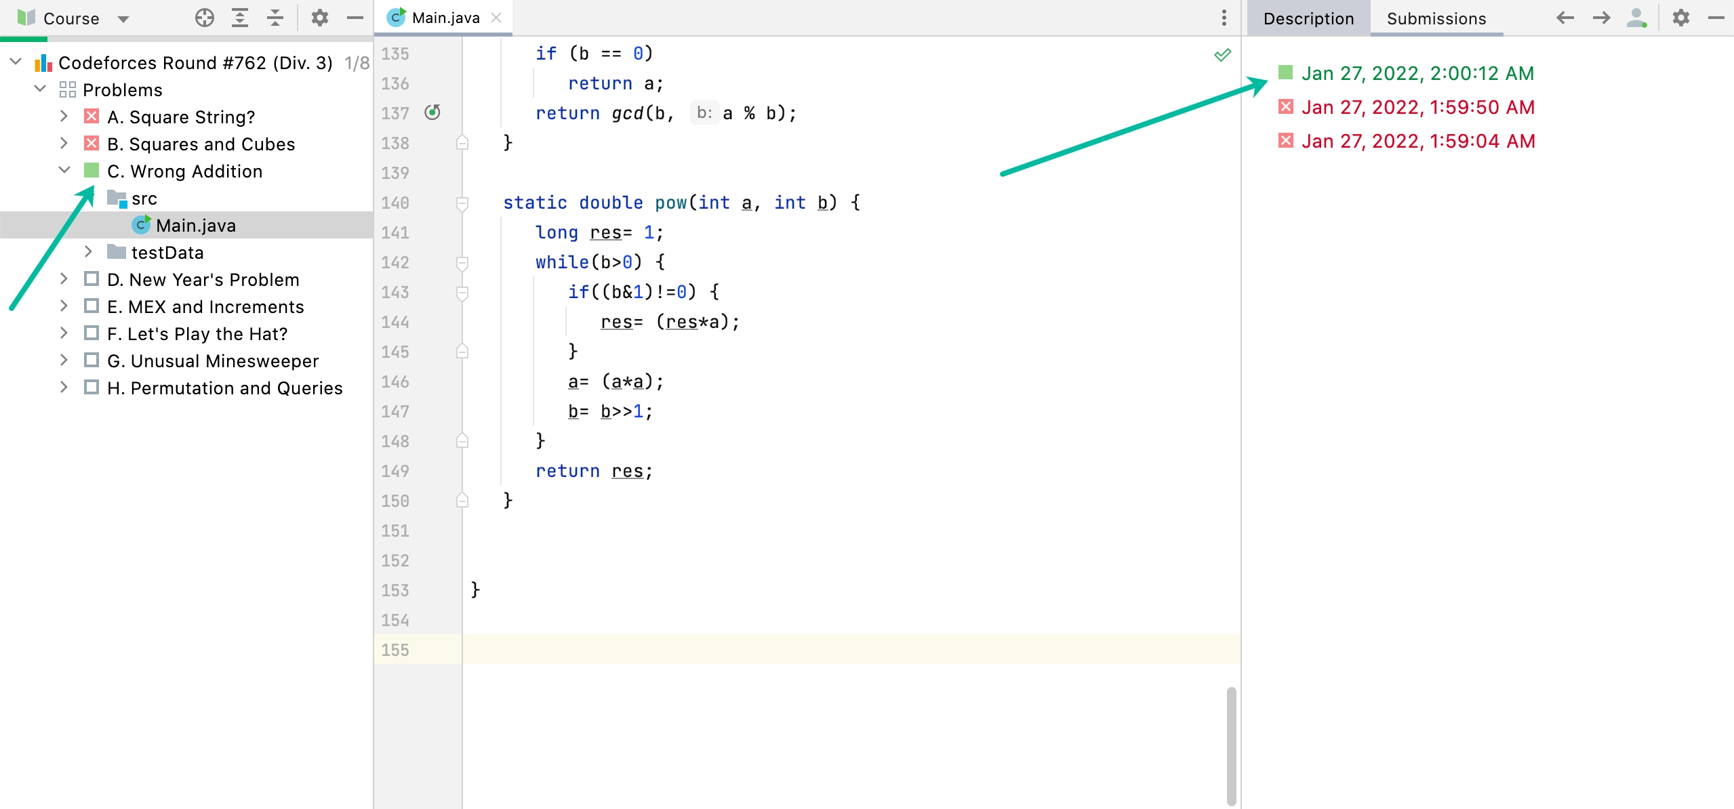Image resolution: width=1734 pixels, height=809 pixels.
Task: Click the Course book icon
Action: coord(26,18)
